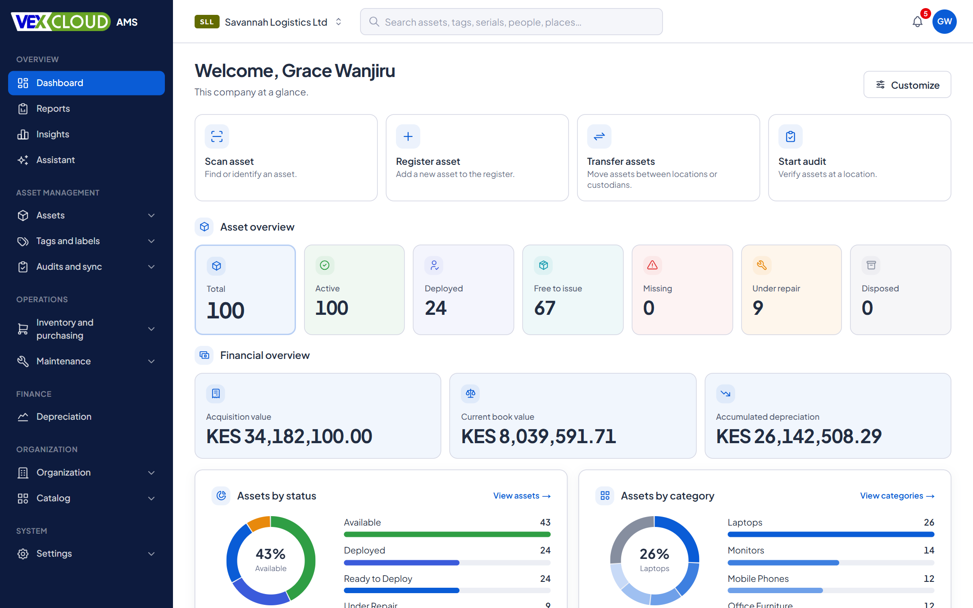Click the Acquisition value receipt icon

pos(215,394)
